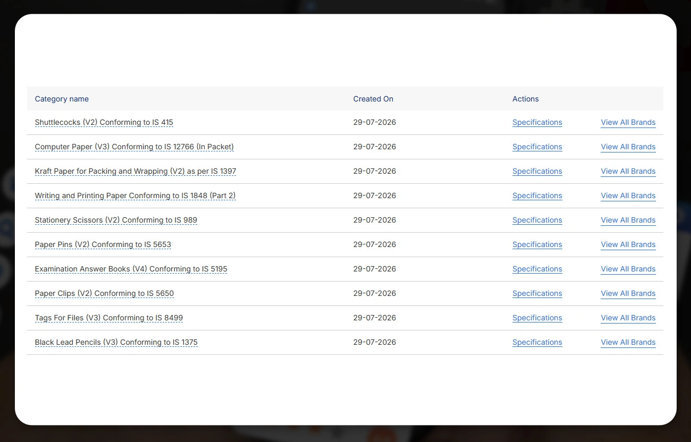View Specifications for Black Lead Pencils row

[537, 342]
